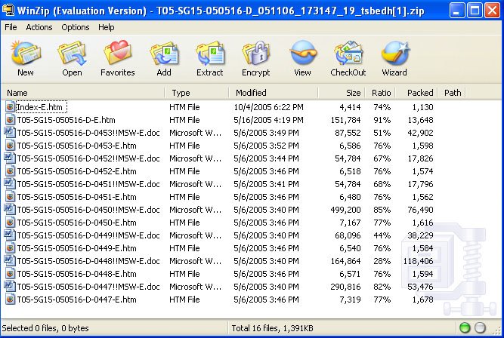
Task: Click the size value 499,200
Action: coord(345,210)
